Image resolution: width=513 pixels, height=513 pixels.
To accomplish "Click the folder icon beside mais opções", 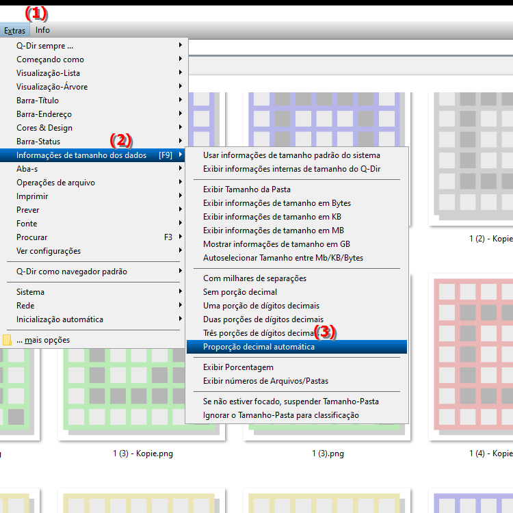I will pyautogui.click(x=8, y=340).
